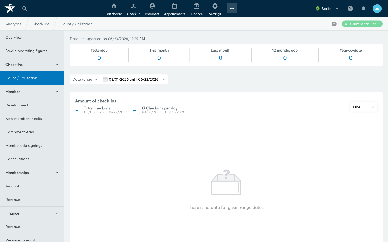This screenshot has width=388, height=242.
Task: Click This month count value
Action: point(159,58)
